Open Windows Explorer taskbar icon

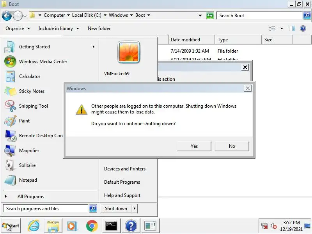point(53,226)
